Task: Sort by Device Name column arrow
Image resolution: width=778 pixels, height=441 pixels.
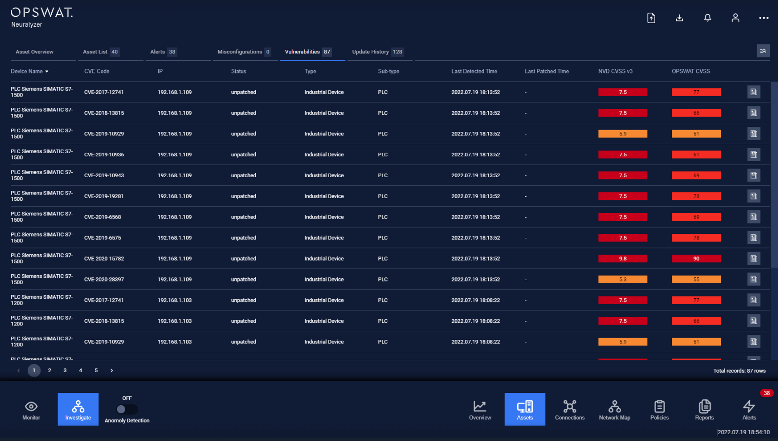Action: coord(47,72)
